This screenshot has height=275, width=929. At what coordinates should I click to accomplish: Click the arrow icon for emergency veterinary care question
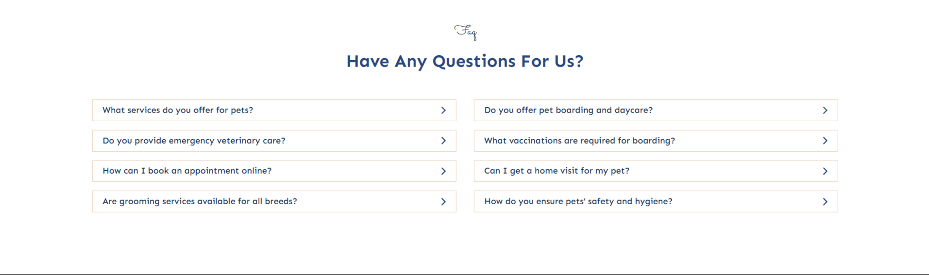[x=443, y=141]
